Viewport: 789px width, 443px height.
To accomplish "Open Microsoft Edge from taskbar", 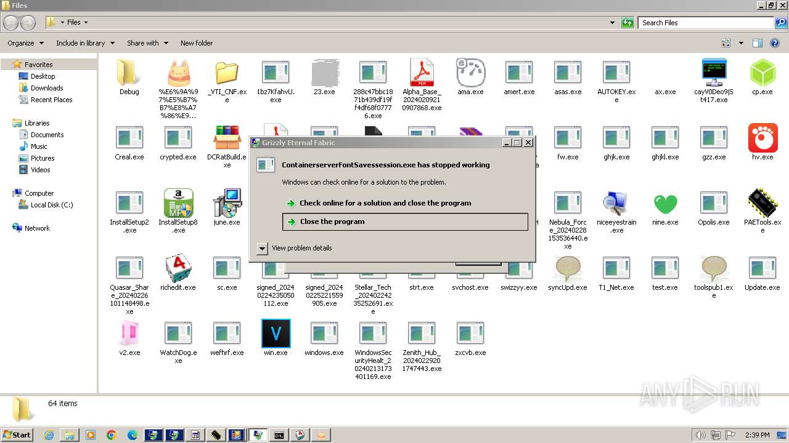I will click(133, 435).
